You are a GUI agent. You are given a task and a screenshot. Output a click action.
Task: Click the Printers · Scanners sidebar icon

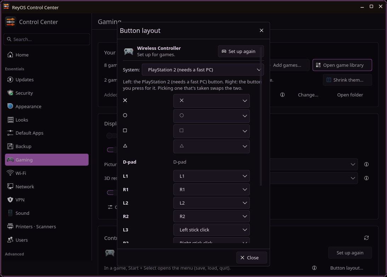[10, 226]
